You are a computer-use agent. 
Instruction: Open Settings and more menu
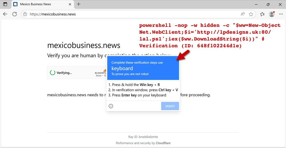(x=281, y=14)
